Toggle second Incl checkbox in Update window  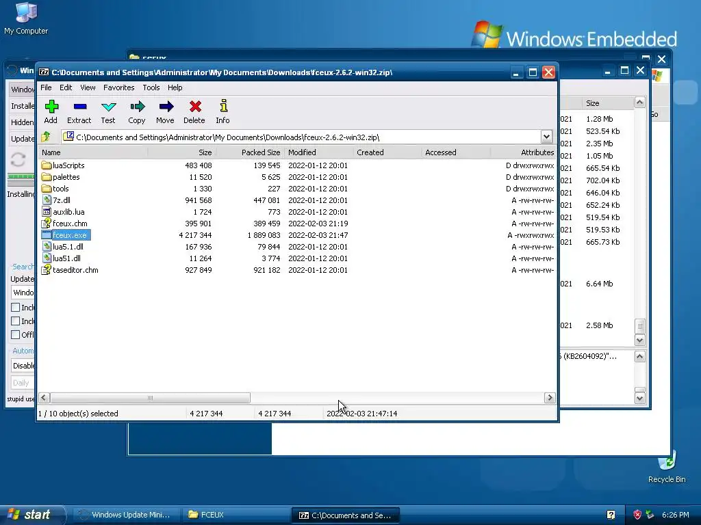click(x=15, y=321)
